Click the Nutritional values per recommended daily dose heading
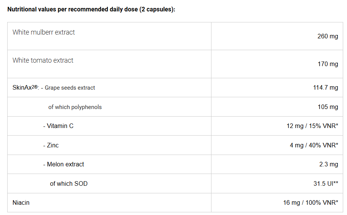This screenshot has width=347, height=215. (91, 9)
